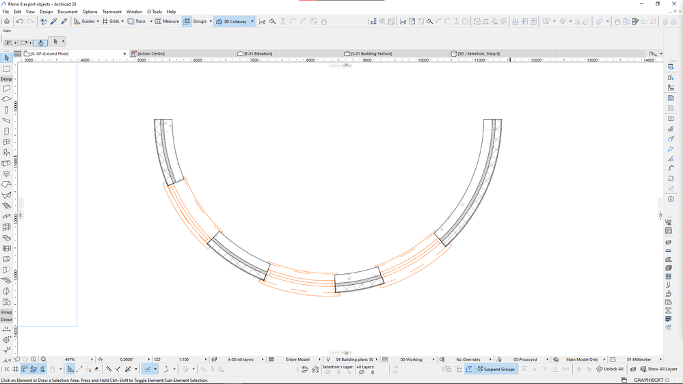Image resolution: width=683 pixels, height=384 pixels.
Task: Open the CI Tools menu
Action: point(155,12)
